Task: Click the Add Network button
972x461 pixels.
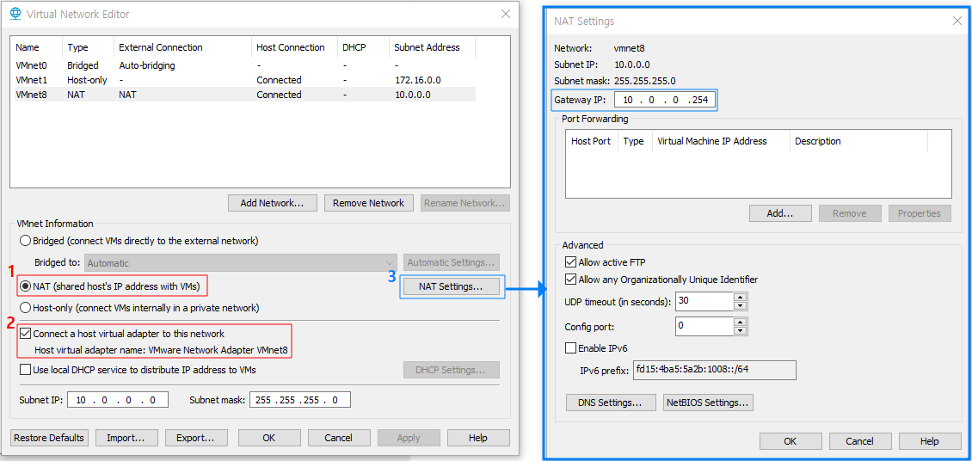Action: 272,203
